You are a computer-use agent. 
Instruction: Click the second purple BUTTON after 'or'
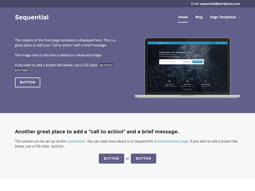point(143,159)
